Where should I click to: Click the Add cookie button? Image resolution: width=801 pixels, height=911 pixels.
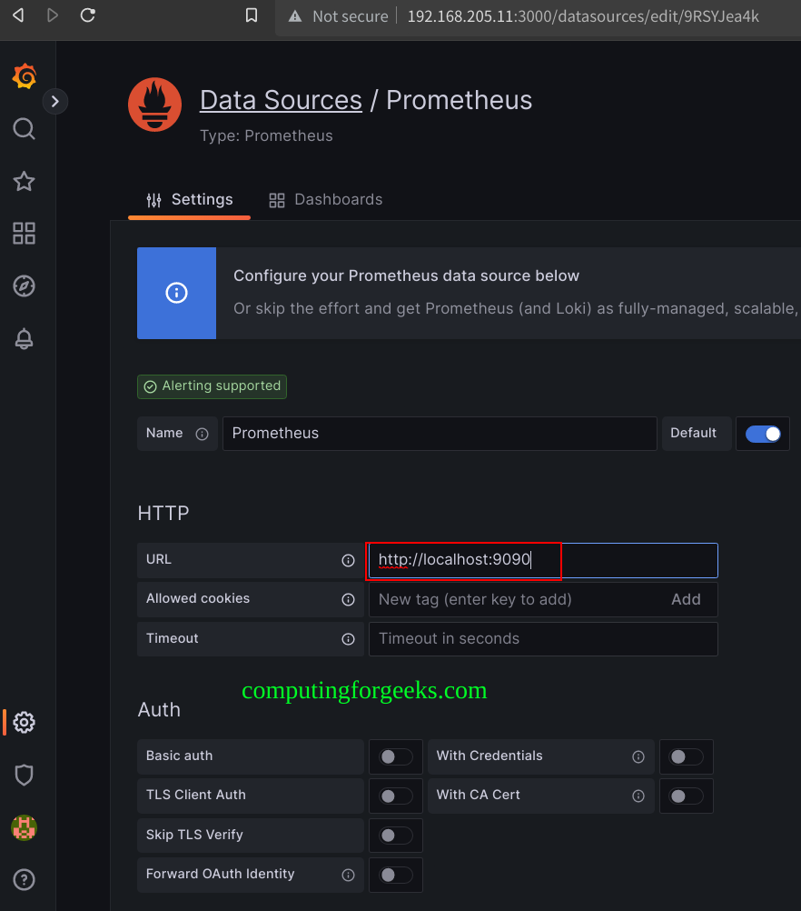[686, 599]
